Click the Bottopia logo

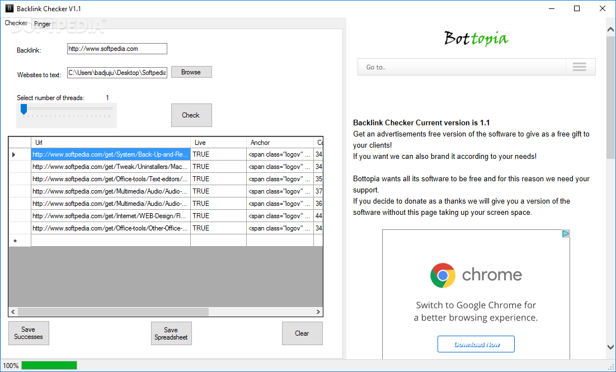point(476,38)
